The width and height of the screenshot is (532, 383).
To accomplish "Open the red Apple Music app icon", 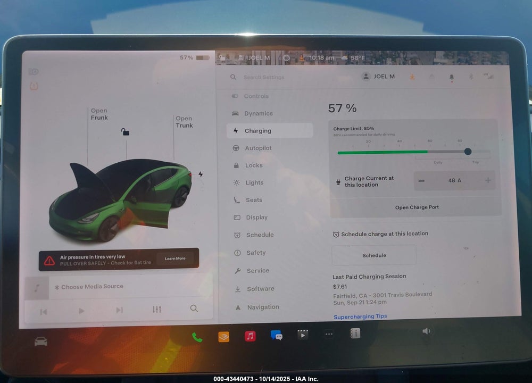I will coord(250,336).
